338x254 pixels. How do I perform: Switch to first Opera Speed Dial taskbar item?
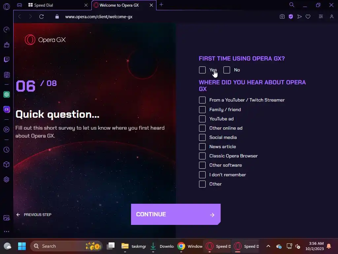click(x=218, y=246)
